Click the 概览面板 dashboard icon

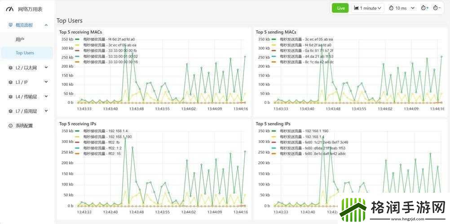point(10,25)
